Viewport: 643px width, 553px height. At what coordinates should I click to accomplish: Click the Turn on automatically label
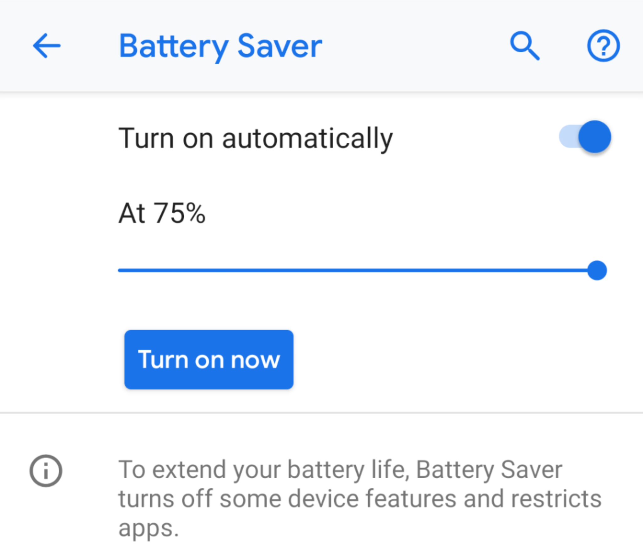point(255,138)
